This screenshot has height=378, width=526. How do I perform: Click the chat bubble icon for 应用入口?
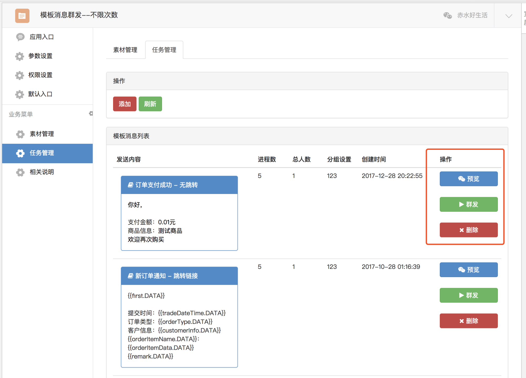[20, 37]
